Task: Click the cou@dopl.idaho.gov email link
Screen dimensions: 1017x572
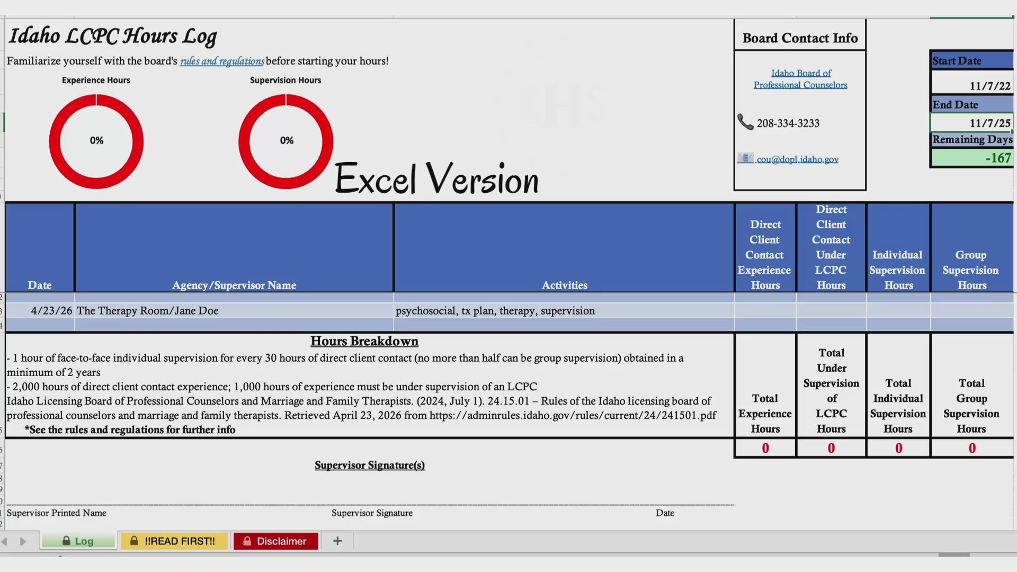Action: coord(797,159)
